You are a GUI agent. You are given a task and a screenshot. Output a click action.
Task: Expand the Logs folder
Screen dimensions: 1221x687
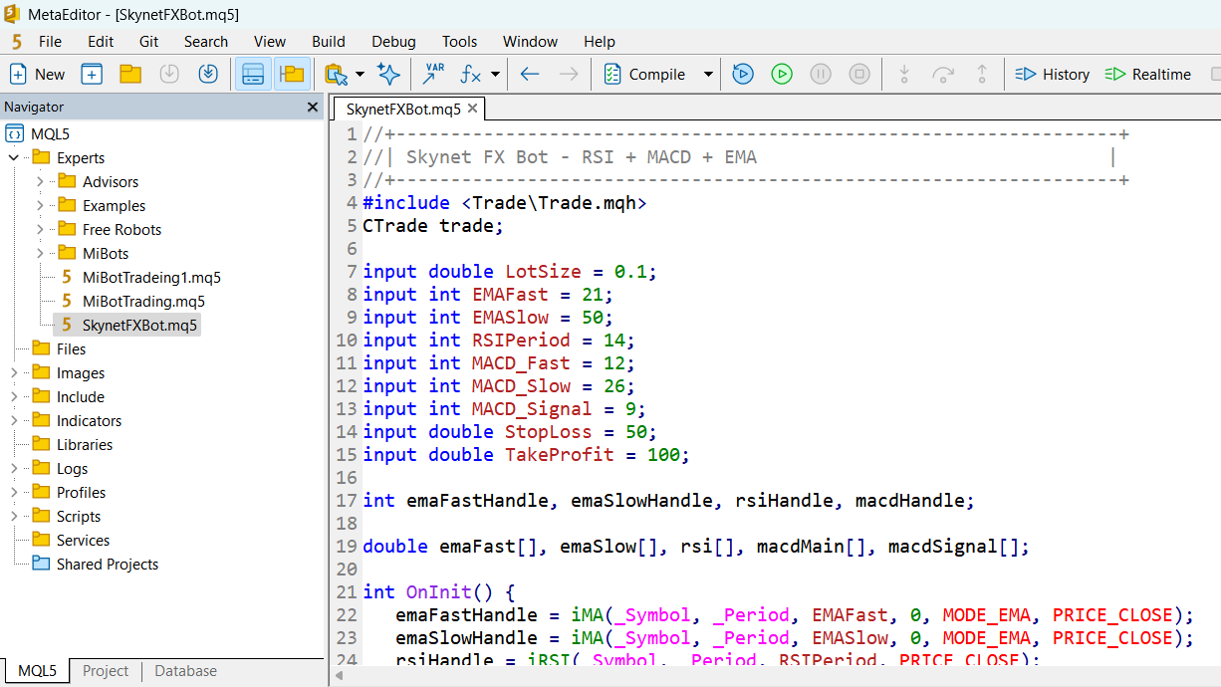[x=14, y=468]
